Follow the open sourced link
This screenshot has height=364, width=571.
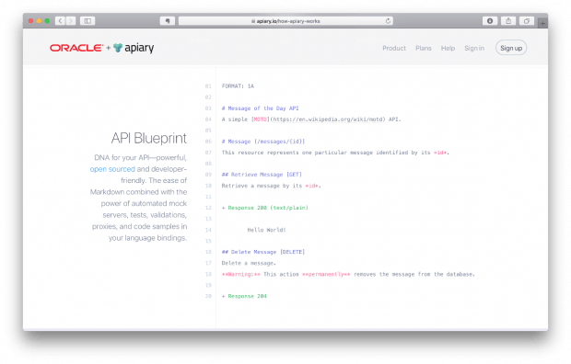(112, 169)
